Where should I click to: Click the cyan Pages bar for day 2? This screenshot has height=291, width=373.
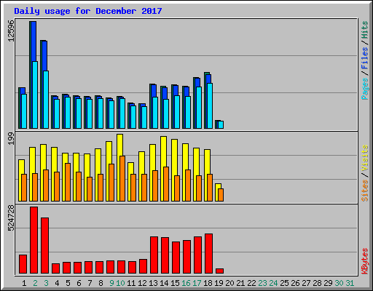(x=35, y=95)
